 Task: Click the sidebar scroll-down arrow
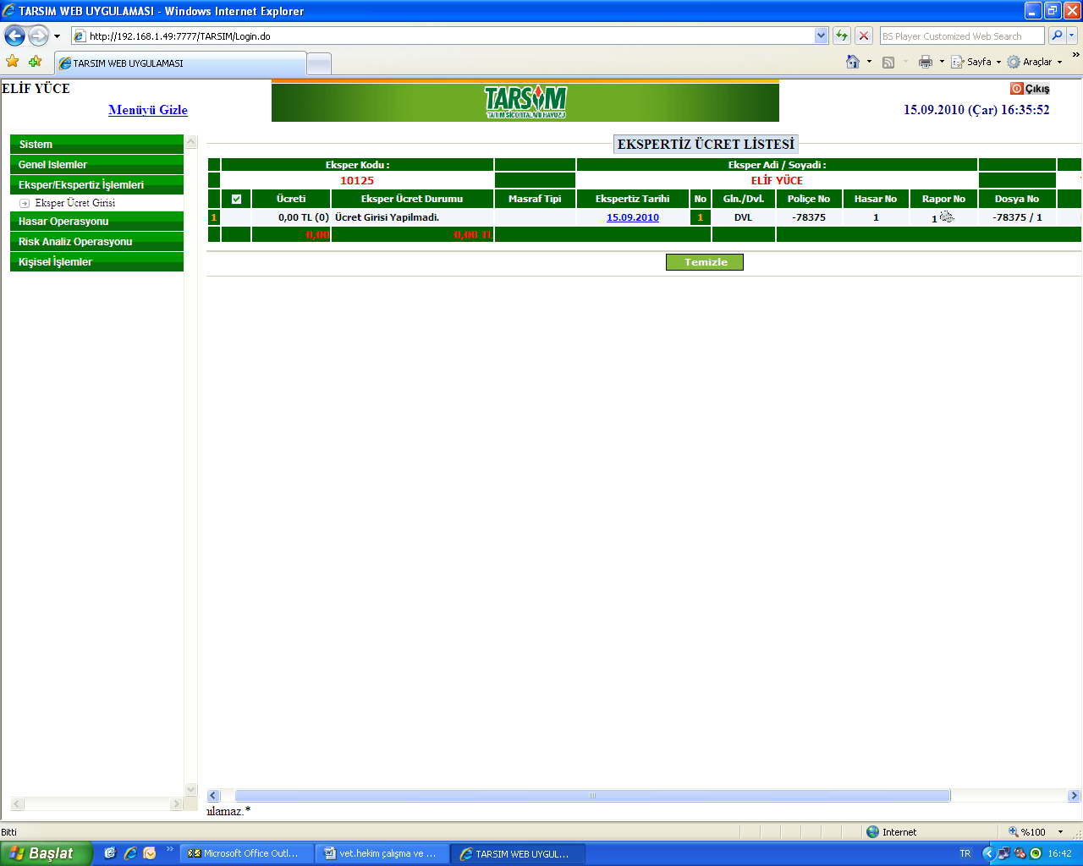tap(190, 789)
